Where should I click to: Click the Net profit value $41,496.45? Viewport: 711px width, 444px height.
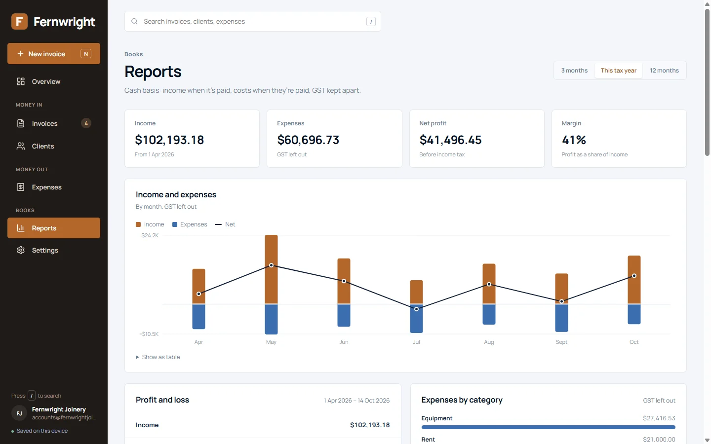pyautogui.click(x=450, y=140)
